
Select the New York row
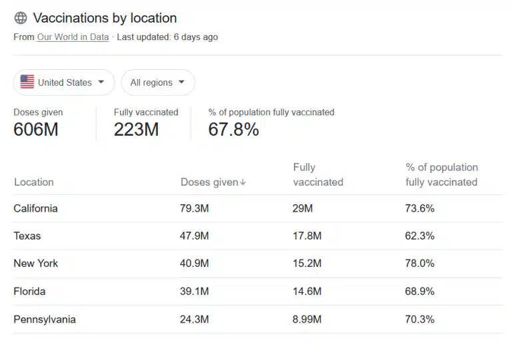point(258,263)
